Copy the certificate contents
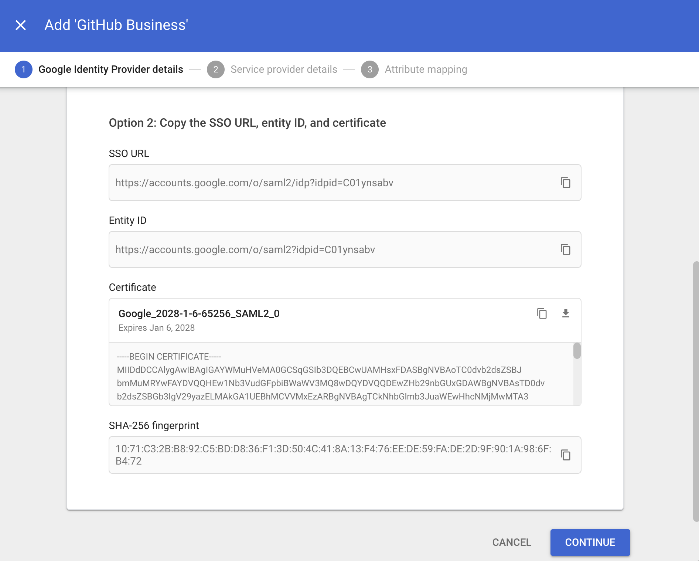 click(542, 313)
